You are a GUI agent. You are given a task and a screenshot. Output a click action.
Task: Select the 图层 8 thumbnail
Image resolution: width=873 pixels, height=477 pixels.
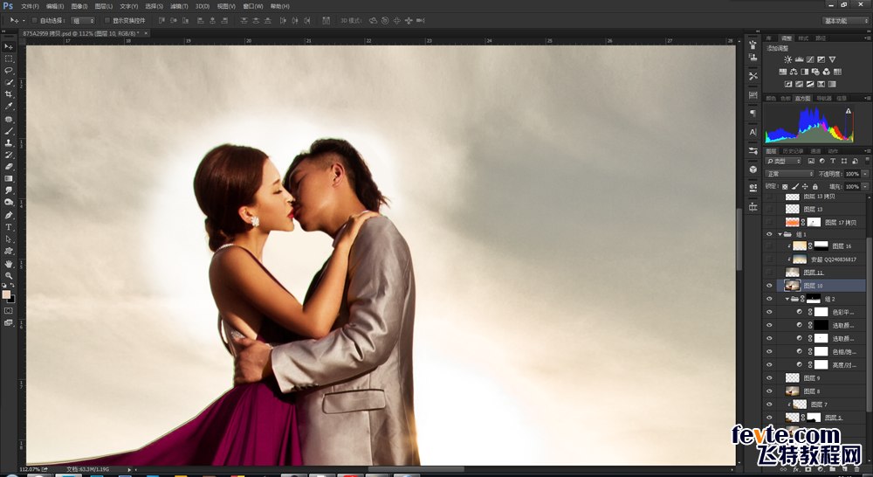793,391
